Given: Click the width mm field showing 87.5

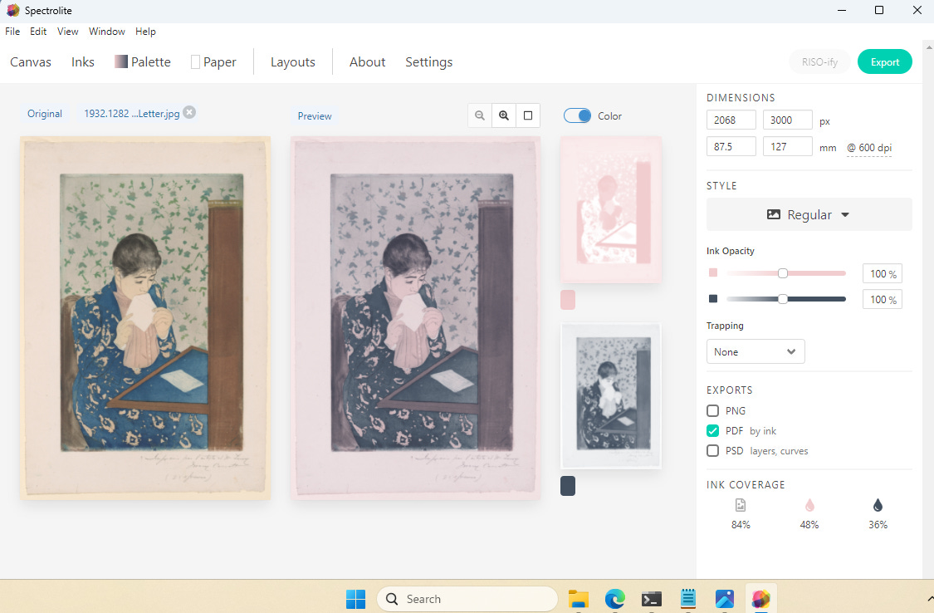Looking at the screenshot, I should [731, 146].
